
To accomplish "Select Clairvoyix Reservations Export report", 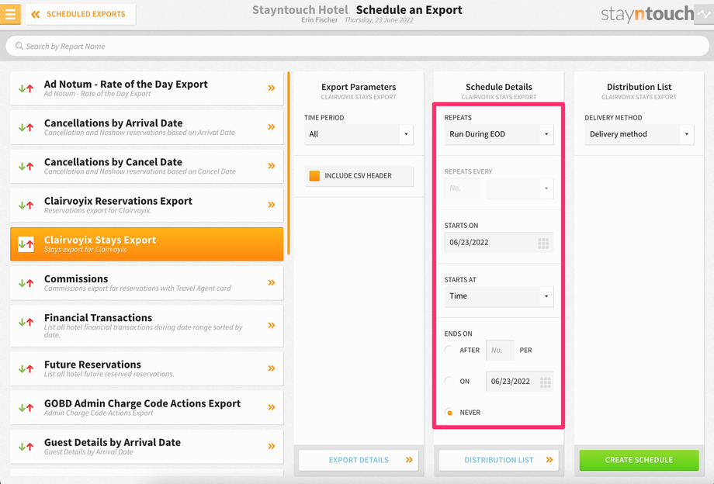I will pos(147,205).
